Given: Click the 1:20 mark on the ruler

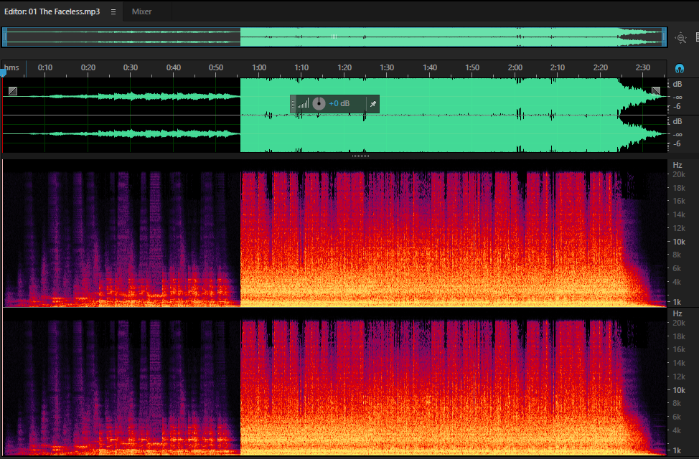Looking at the screenshot, I should 344,67.
